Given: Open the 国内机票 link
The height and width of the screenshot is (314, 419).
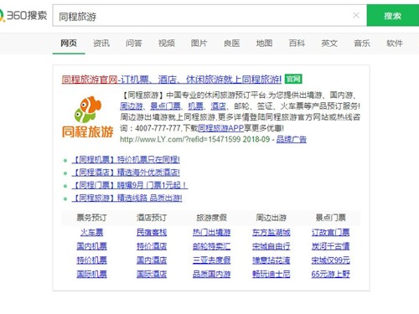Looking at the screenshot, I should tap(91, 246).
